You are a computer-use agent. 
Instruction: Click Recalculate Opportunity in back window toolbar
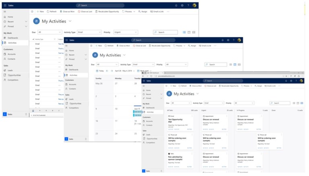tap(107, 12)
